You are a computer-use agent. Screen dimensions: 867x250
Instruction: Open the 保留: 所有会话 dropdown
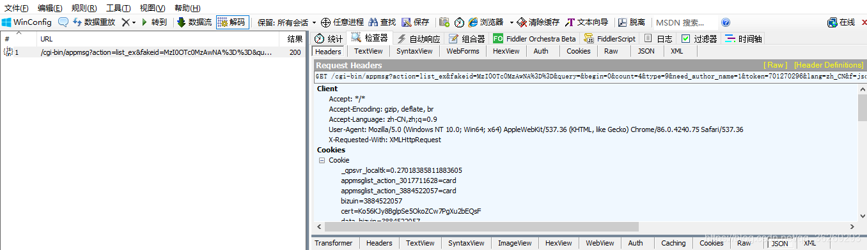[x=286, y=22]
